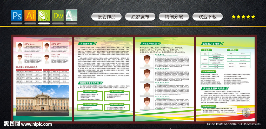Click the text 流体机械数字化设计与制造
266x129 pixels.
tap(88, 96)
